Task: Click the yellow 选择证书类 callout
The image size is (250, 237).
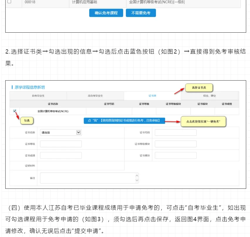Action: click(199, 88)
